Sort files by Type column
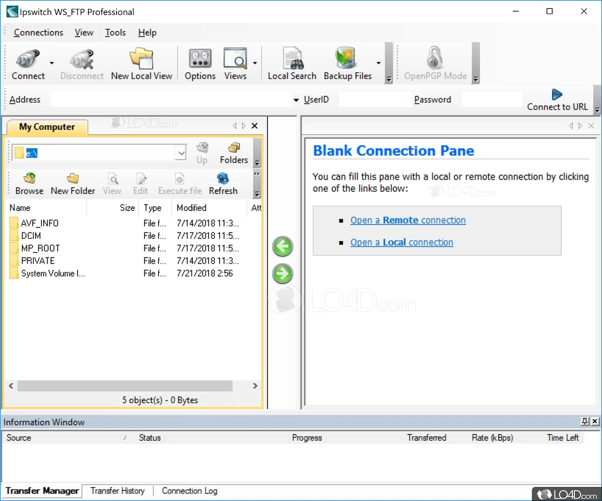602x501 pixels. click(x=156, y=207)
